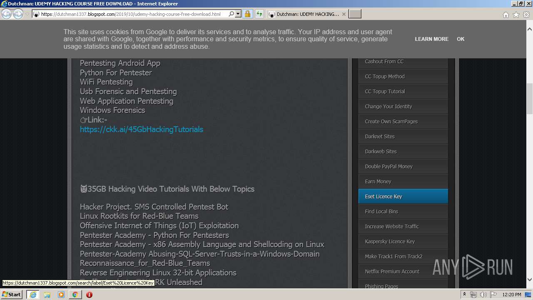The image size is (533, 300).
Task: Open the Tools gear icon
Action: point(526,15)
